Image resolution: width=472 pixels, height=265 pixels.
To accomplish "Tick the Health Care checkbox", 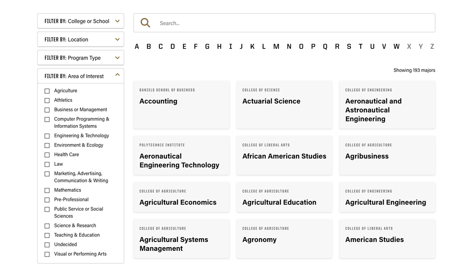I will pos(47,155).
